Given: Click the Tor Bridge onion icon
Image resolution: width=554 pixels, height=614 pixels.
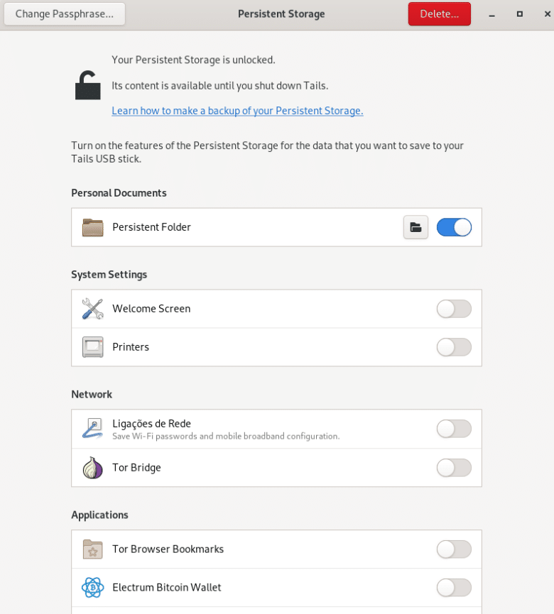Looking at the screenshot, I should coord(92,468).
